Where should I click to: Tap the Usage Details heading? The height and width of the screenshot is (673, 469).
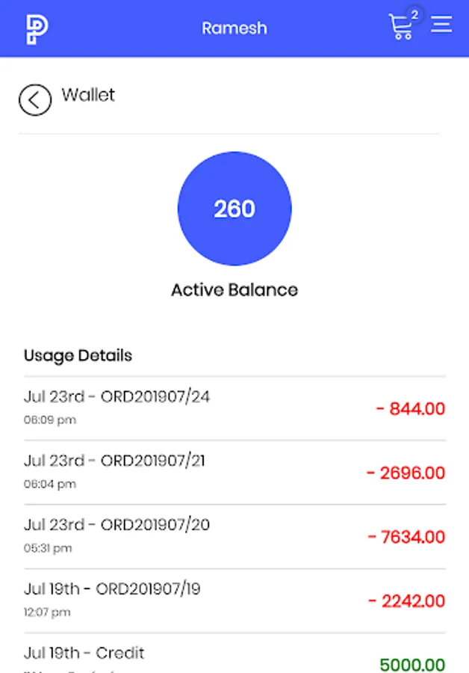coord(78,355)
